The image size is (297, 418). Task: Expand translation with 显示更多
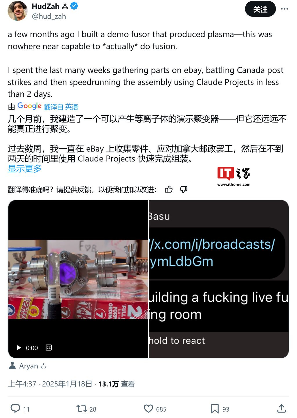coord(25,168)
